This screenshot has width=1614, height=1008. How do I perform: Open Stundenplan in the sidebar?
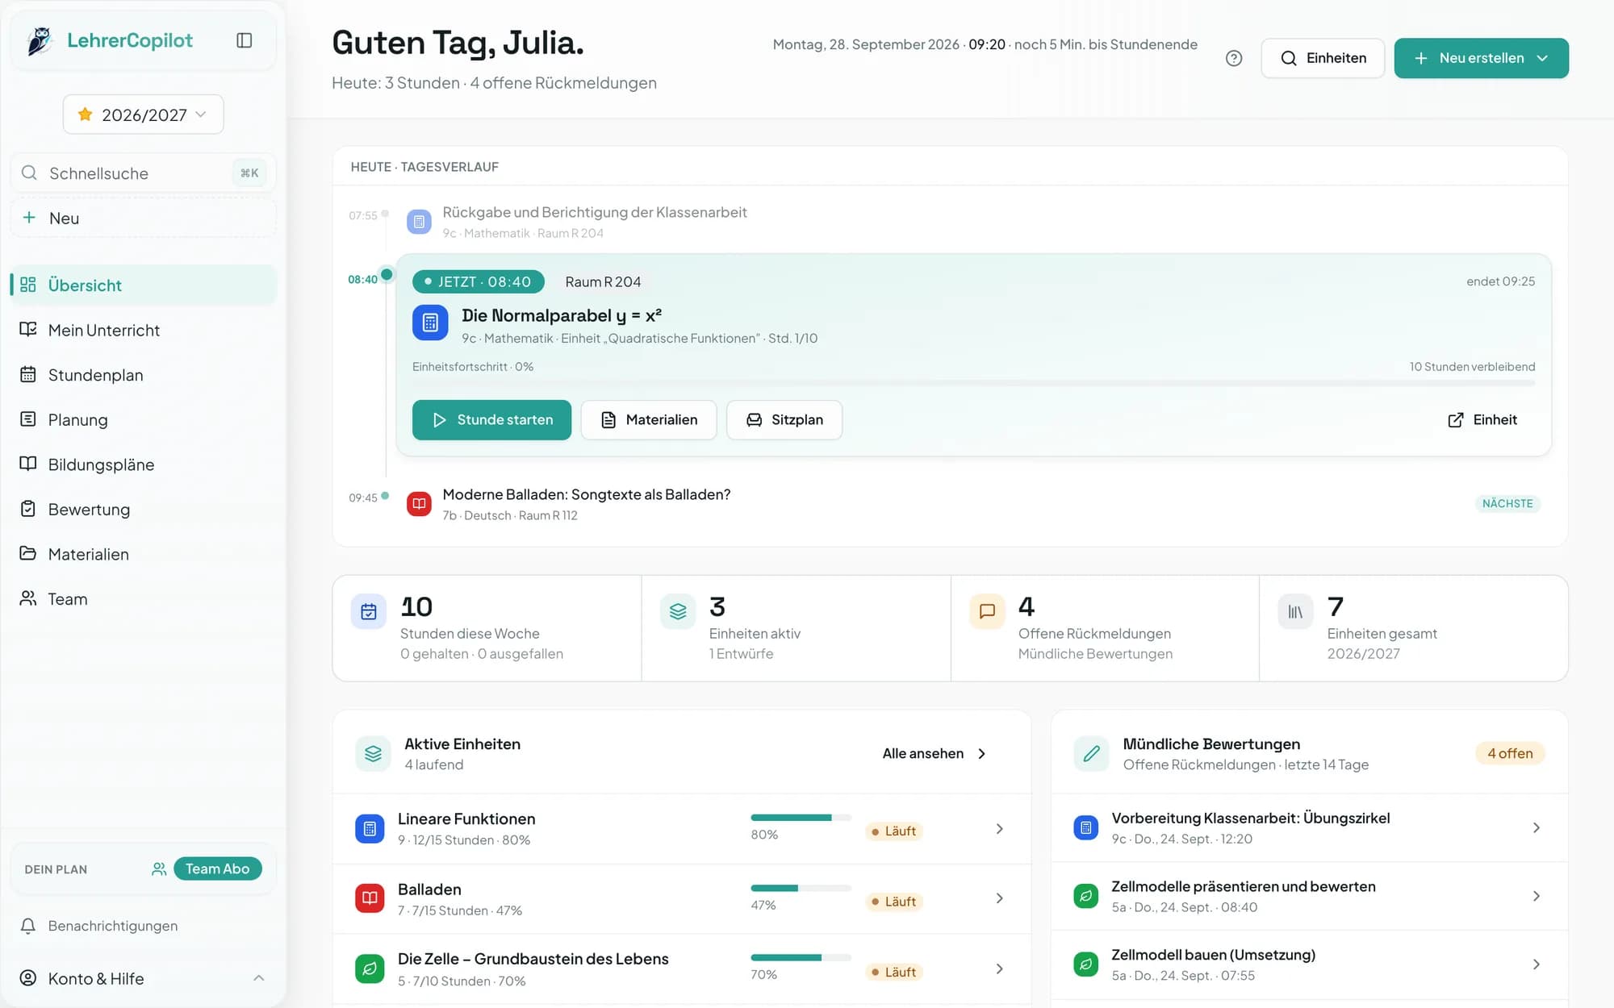[144, 375]
